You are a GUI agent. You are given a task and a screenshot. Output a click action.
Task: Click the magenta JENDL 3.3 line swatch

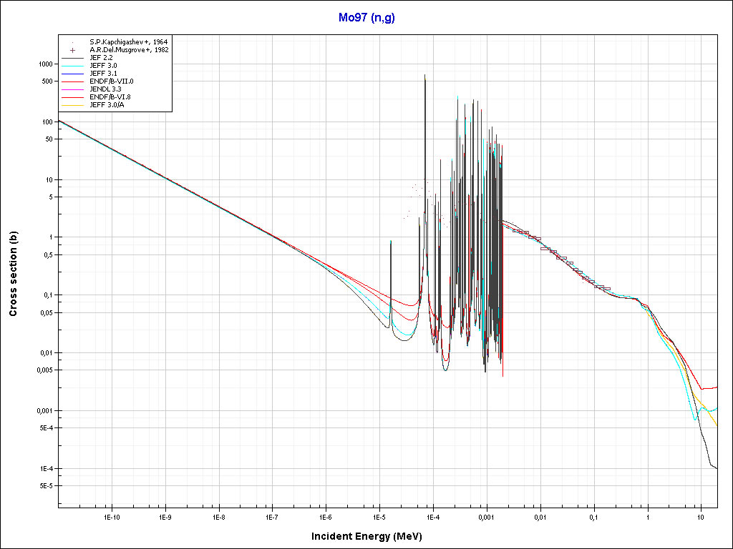coord(73,89)
